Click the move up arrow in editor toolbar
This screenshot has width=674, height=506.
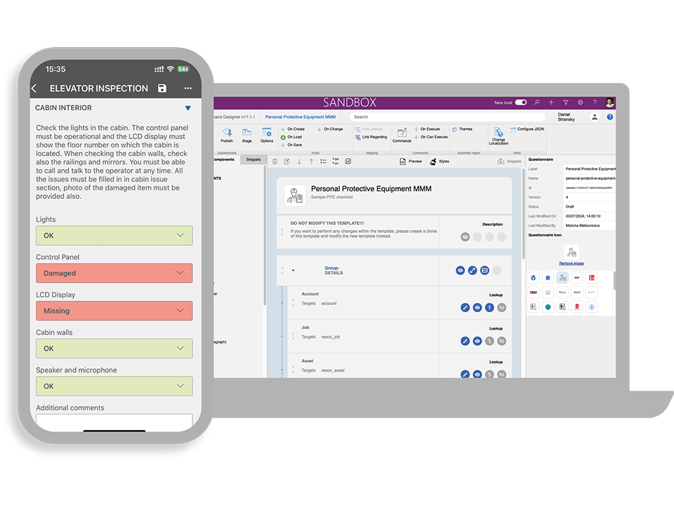click(x=311, y=162)
